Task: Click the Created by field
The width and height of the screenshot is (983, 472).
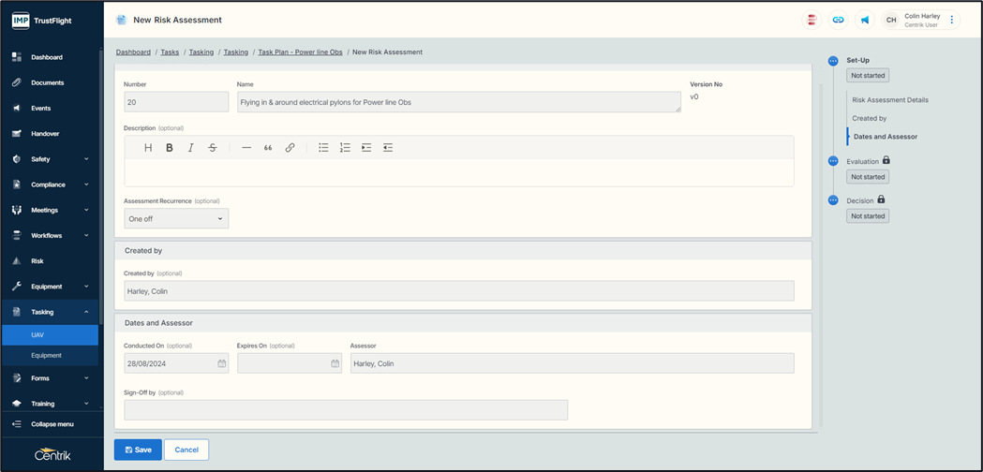Action: coord(459,291)
